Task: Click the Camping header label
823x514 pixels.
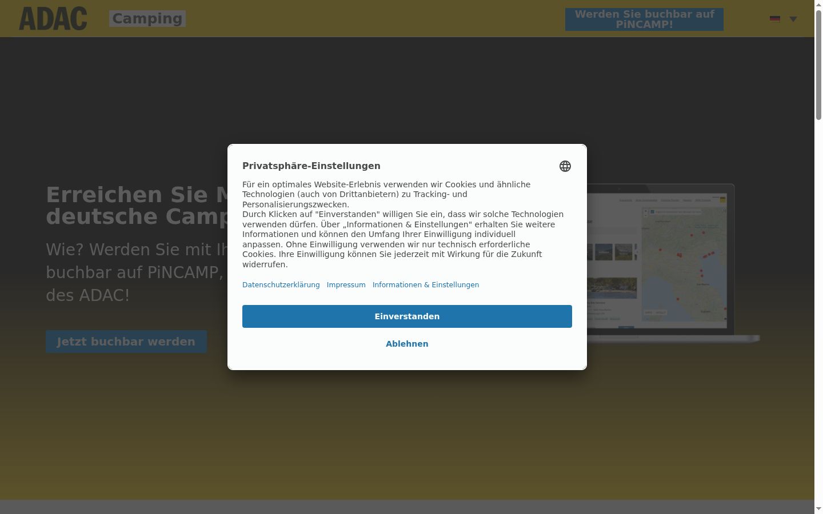Action: (147, 19)
